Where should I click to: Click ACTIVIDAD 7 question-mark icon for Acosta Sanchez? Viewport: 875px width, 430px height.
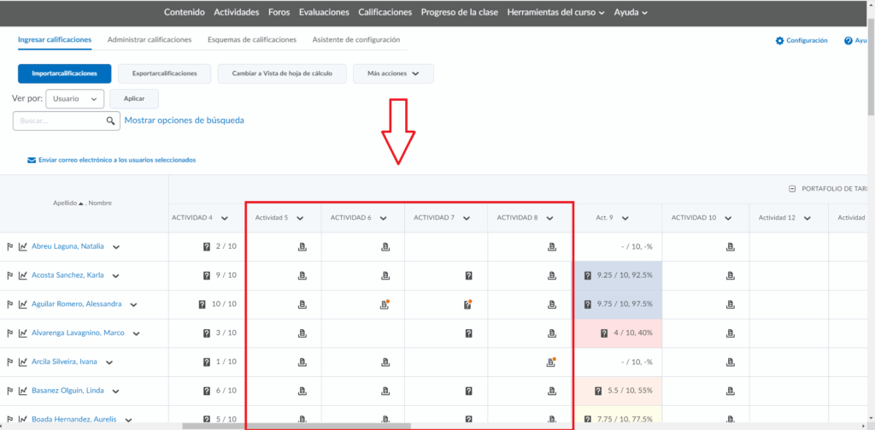(x=469, y=276)
